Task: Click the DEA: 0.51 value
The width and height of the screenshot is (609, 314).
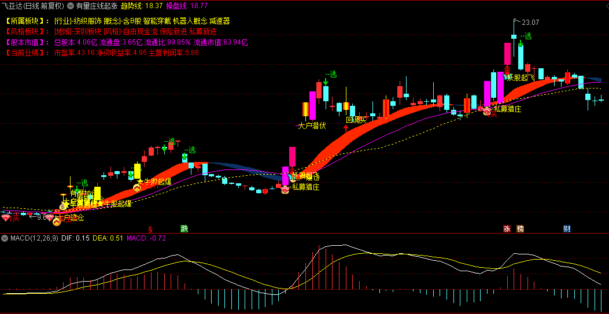Action: point(107,238)
